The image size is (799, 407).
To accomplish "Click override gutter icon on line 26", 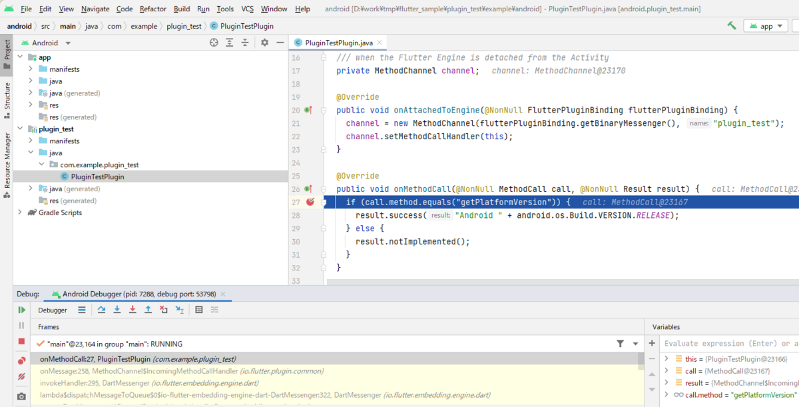I will [x=308, y=189].
